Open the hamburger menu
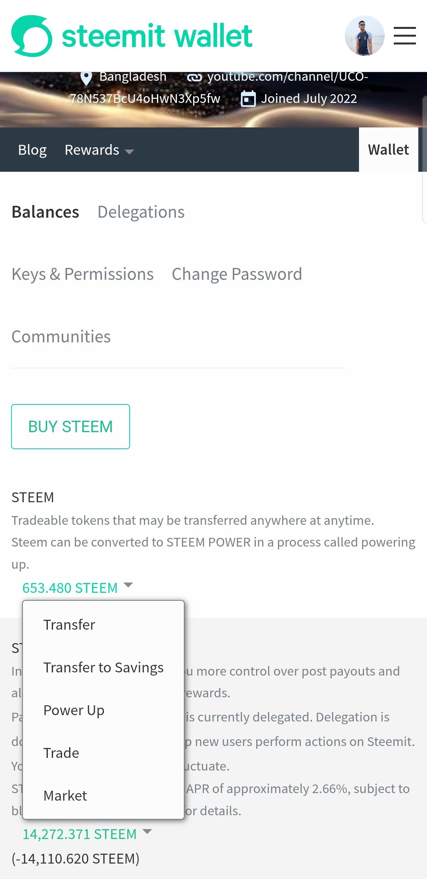Image resolution: width=427 pixels, height=879 pixels. click(x=404, y=36)
